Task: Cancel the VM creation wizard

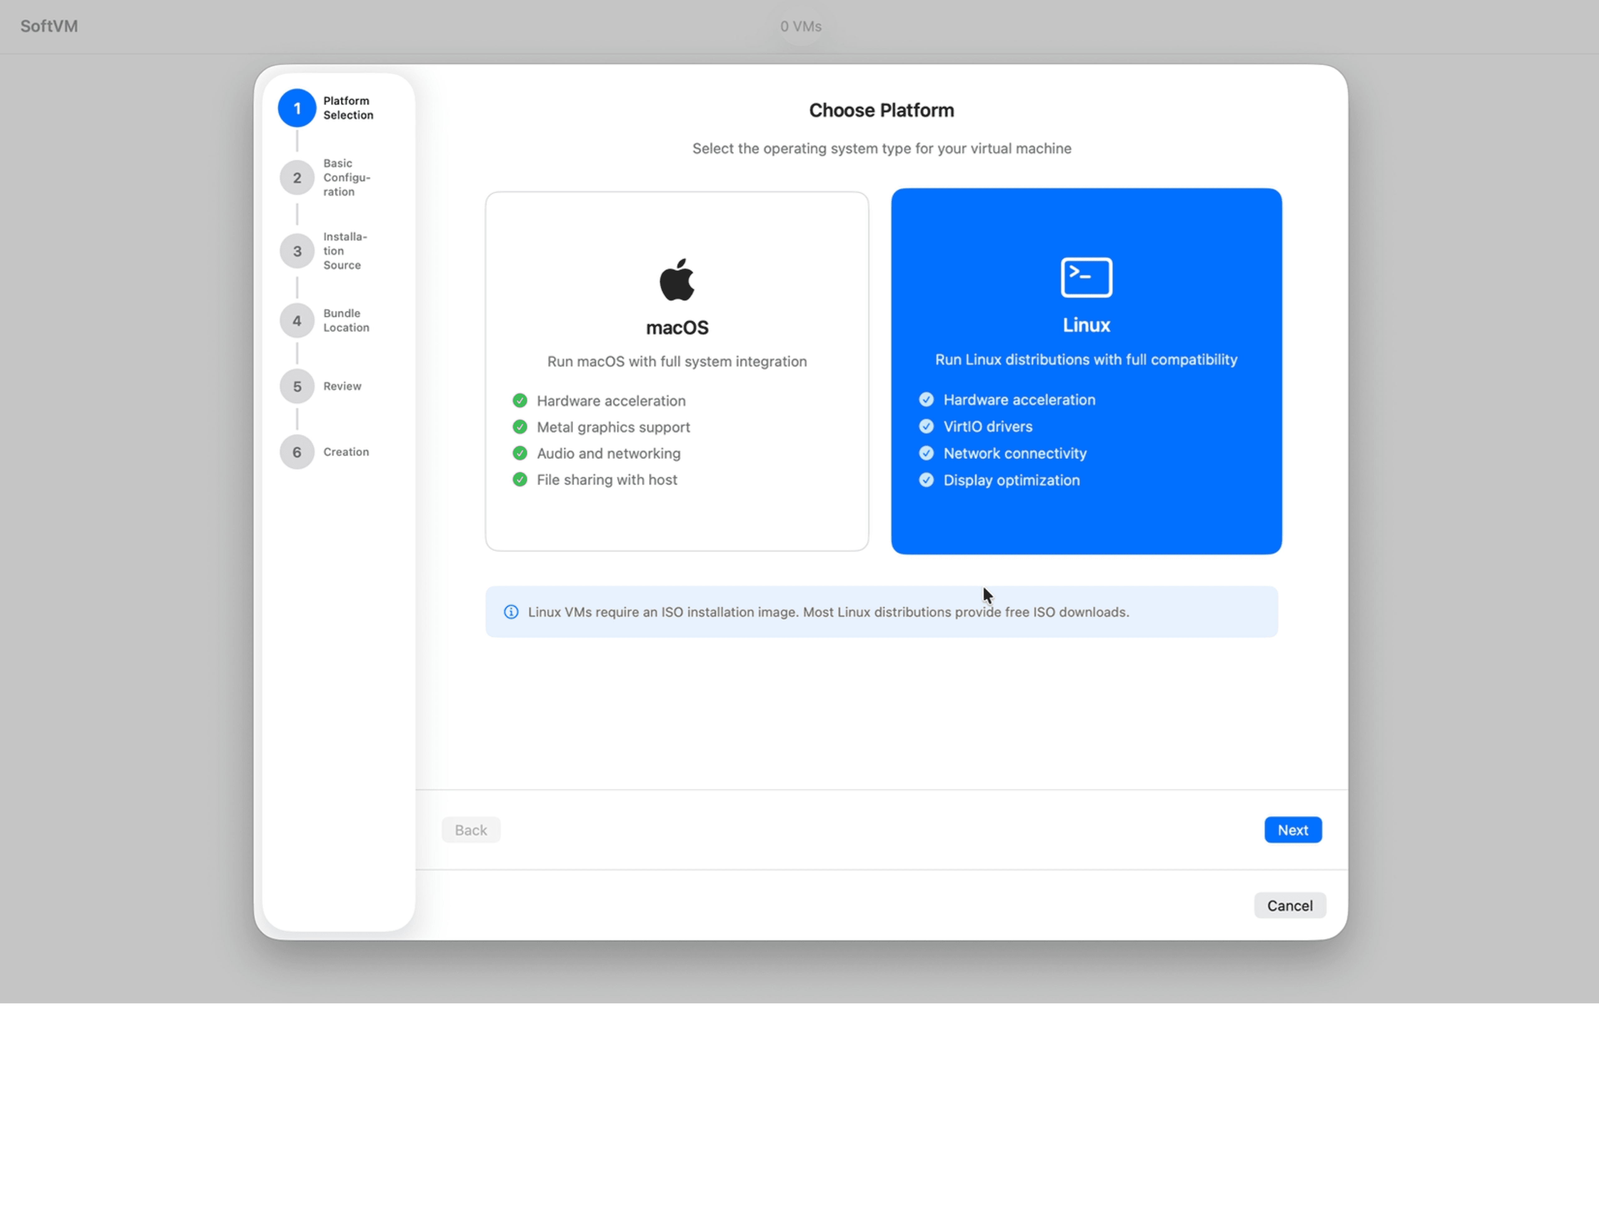Action: [x=1290, y=906]
